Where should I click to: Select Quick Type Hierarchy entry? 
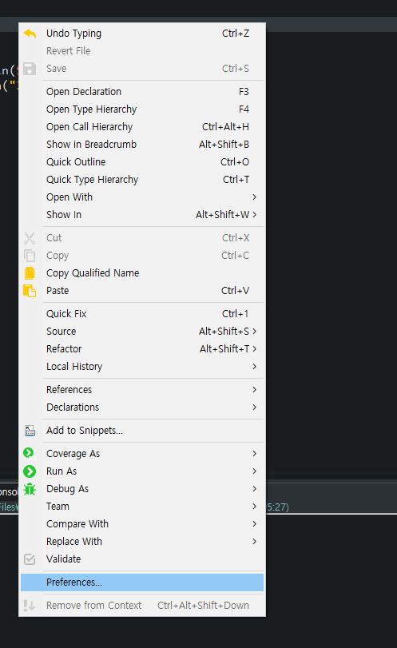[142, 180]
